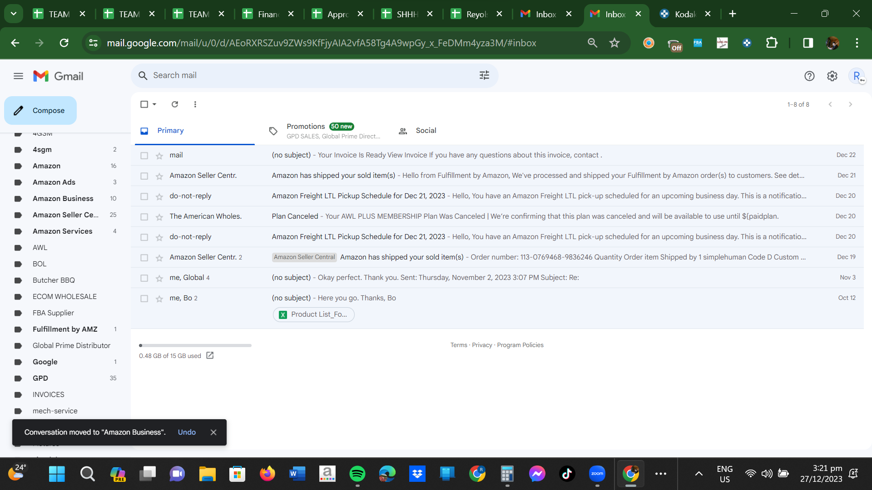Viewport: 872px width, 490px height.
Task: Tick the me, Global conversation checkbox
Action: [144, 278]
